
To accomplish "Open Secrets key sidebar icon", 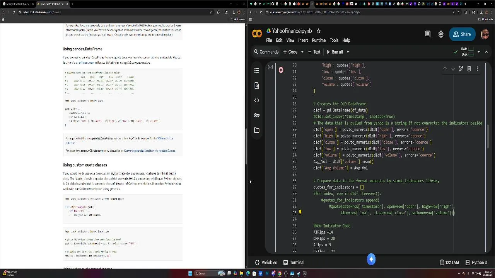I will tap(257, 115).
